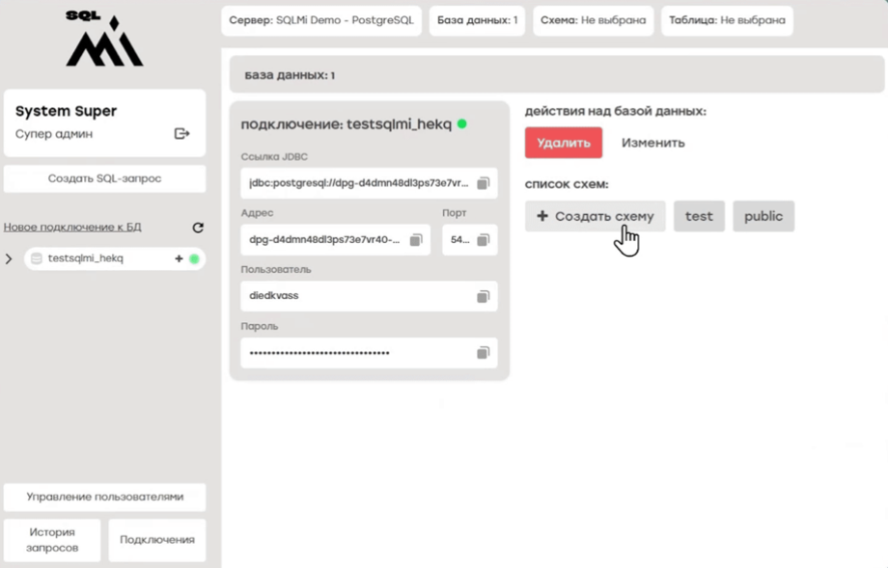Copy the Порт field value

click(x=484, y=240)
